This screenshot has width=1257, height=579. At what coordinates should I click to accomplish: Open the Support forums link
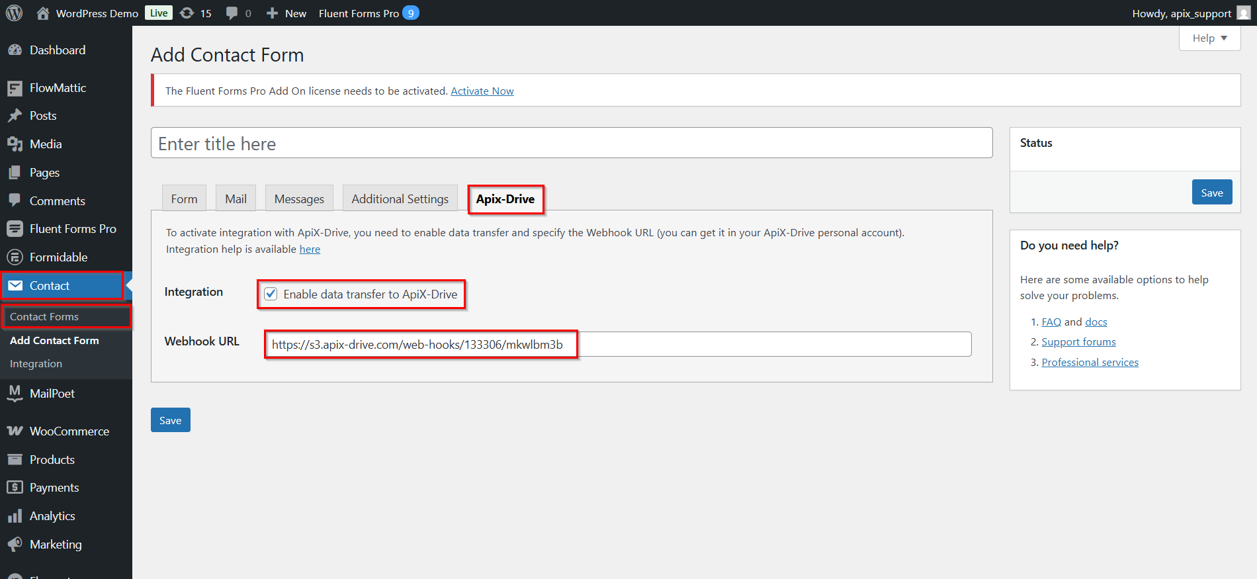click(x=1078, y=342)
